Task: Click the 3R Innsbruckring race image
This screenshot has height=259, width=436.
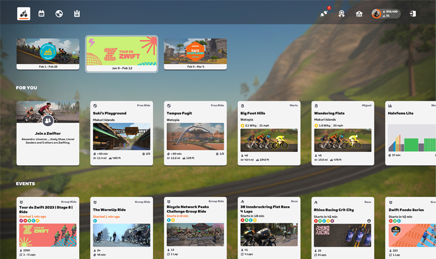Action: coord(269,234)
